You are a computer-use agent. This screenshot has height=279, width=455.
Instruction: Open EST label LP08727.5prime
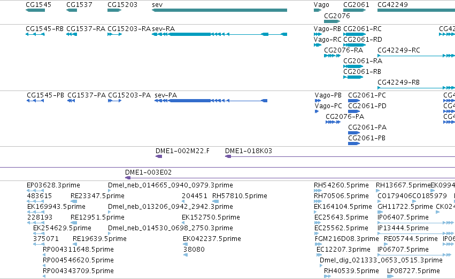pos(413,271)
